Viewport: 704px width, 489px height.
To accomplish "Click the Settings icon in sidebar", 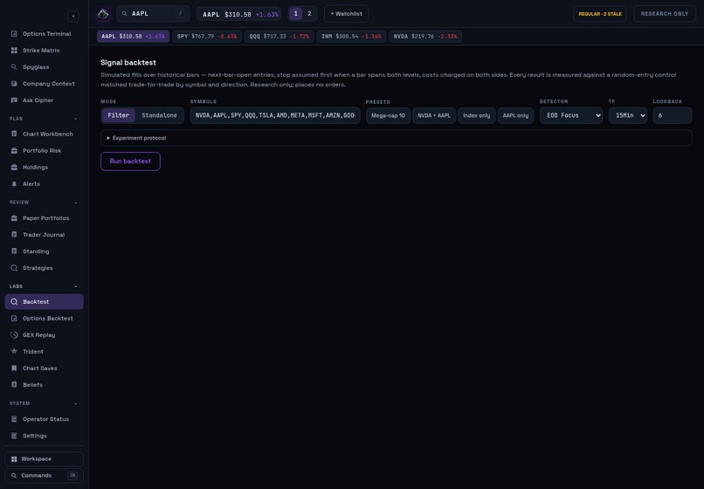I will click(x=14, y=436).
